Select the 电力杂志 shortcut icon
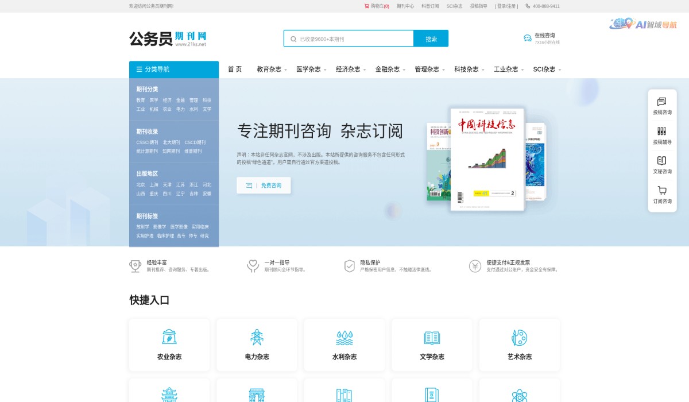The width and height of the screenshot is (689, 402). coord(257,337)
